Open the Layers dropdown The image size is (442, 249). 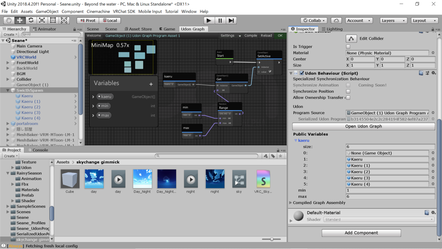[394, 20]
